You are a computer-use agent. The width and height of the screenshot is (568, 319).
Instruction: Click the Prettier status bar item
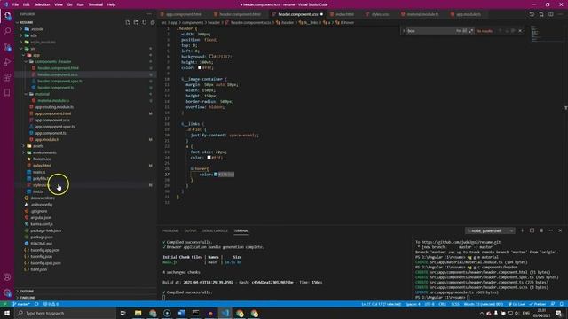[538, 304]
